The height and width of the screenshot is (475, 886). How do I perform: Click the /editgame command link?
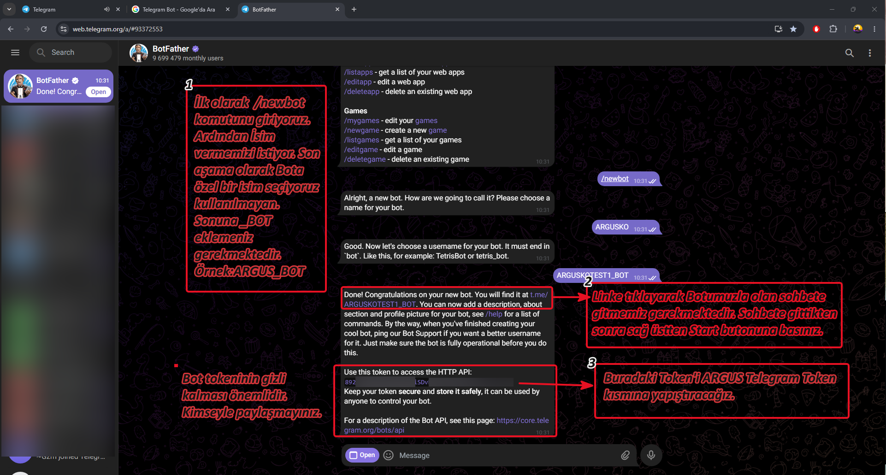click(361, 150)
